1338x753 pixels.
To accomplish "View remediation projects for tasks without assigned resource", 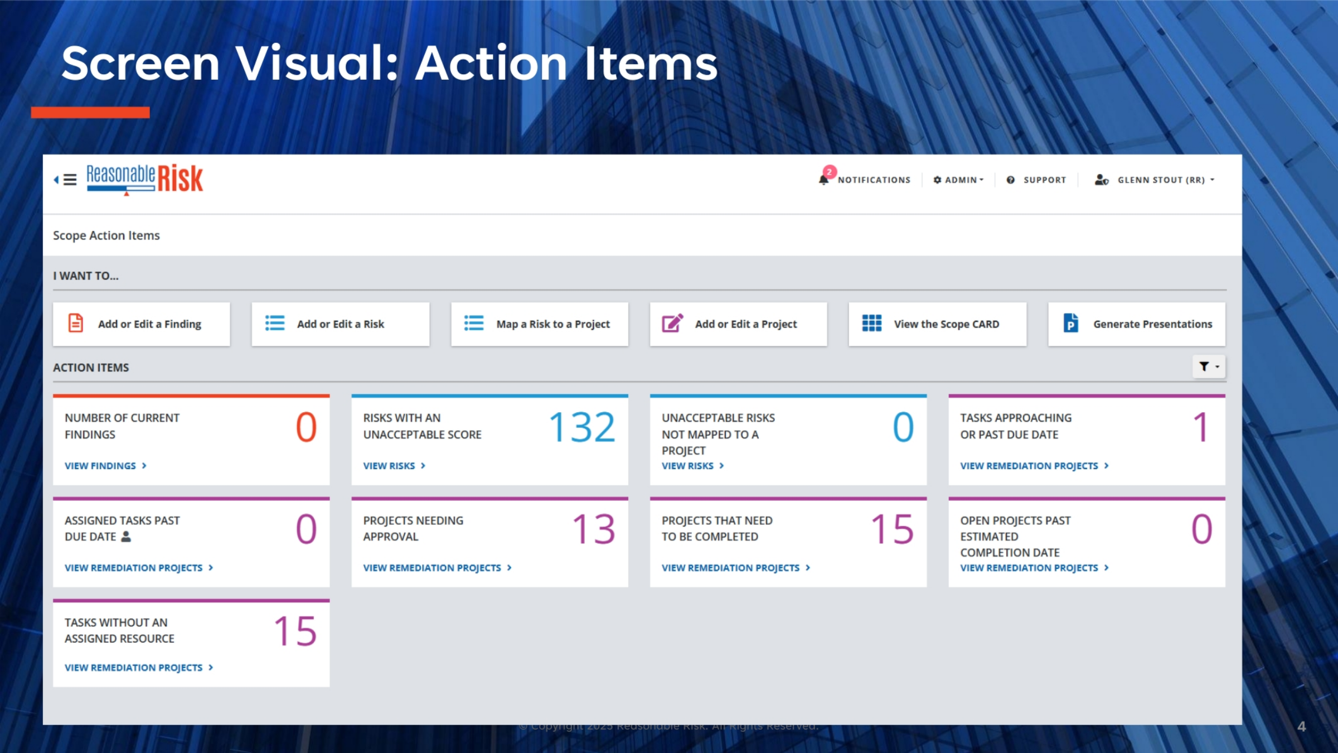I will (x=139, y=668).
